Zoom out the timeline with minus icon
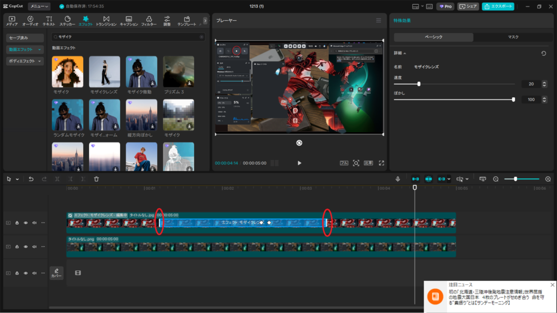 (x=496, y=179)
